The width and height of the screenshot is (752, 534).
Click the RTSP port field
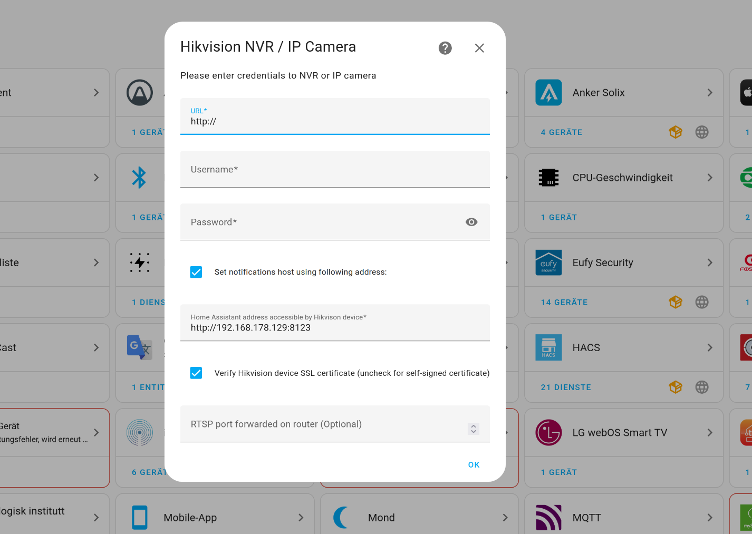(335, 424)
